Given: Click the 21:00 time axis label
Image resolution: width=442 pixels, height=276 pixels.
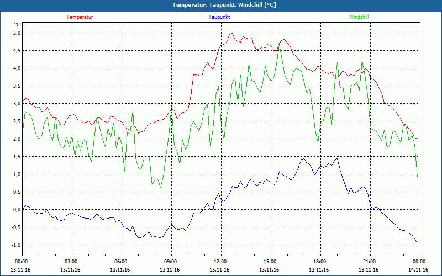Looking at the screenshot, I should pos(370,262).
